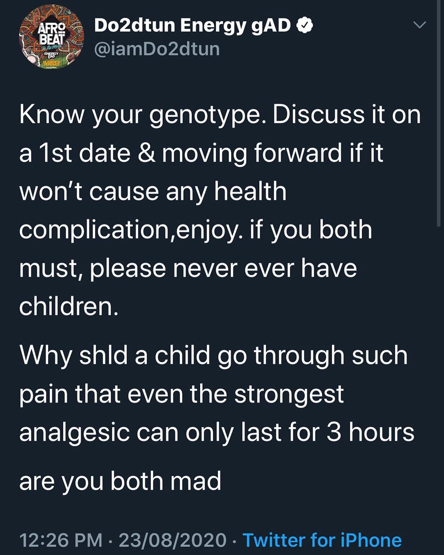The height and width of the screenshot is (555, 444).
Task: Click the vertical scrollbar thumb
Action: click(439, 113)
